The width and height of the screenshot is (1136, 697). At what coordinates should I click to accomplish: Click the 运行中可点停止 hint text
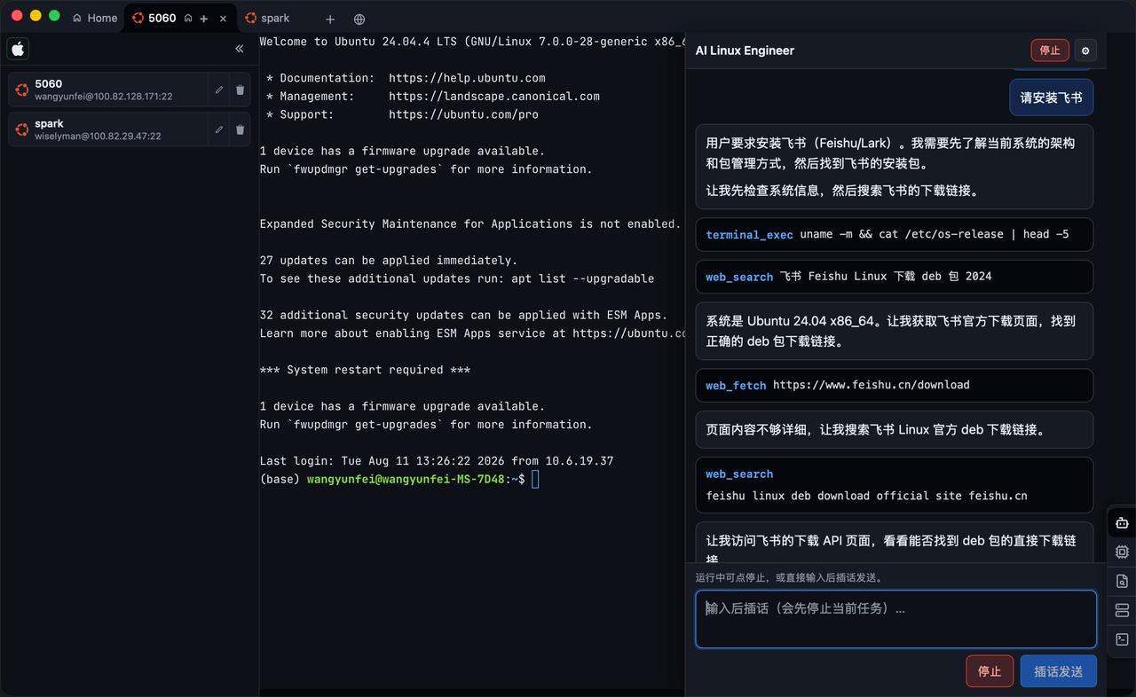point(789,577)
